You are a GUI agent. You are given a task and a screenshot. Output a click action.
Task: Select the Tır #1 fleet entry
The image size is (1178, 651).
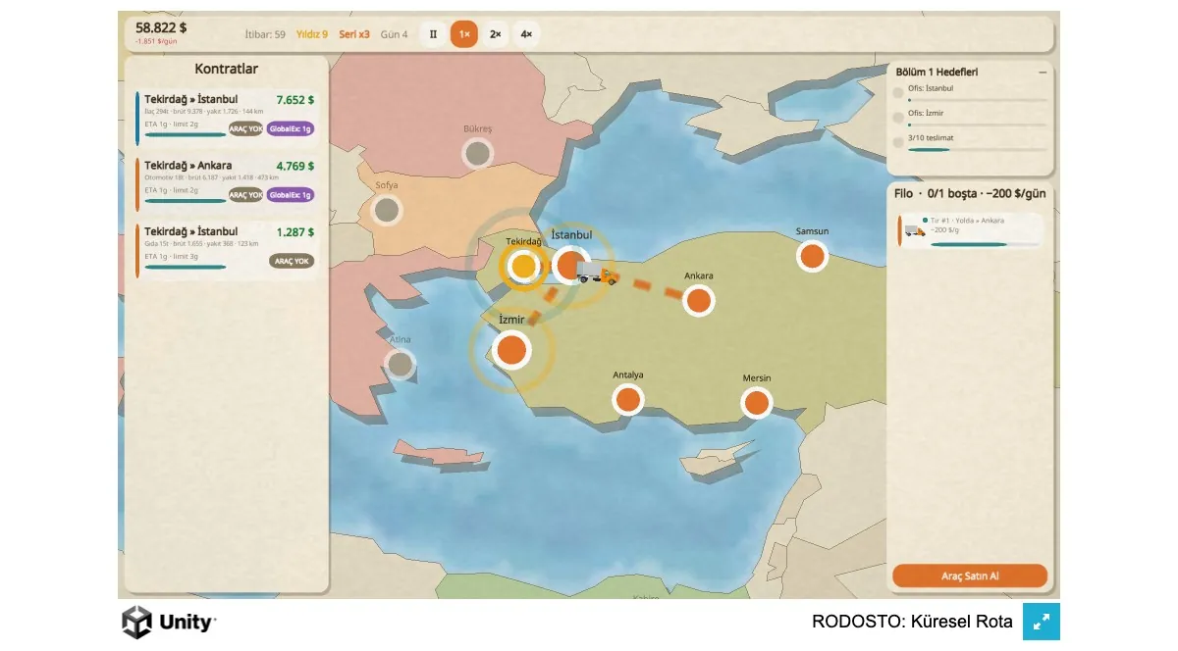(x=970, y=231)
